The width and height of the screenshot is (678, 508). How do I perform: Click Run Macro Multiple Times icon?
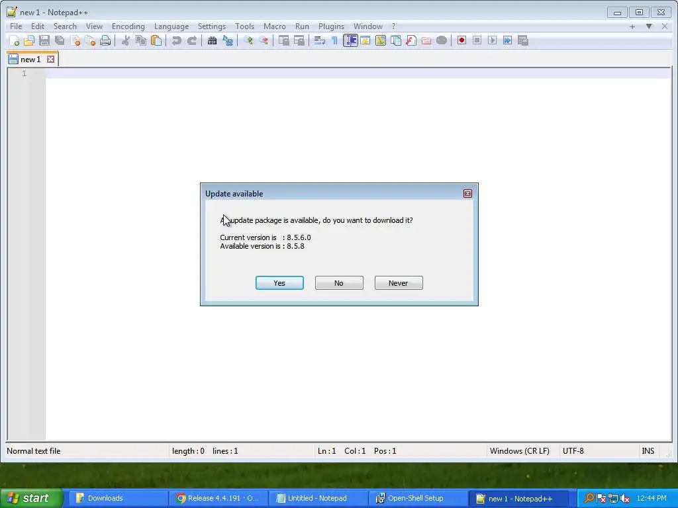508,40
